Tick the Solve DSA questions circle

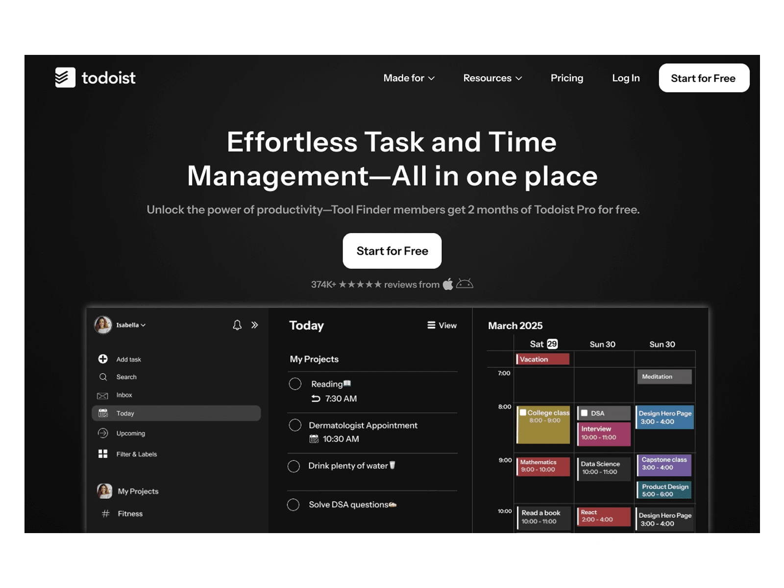point(293,505)
